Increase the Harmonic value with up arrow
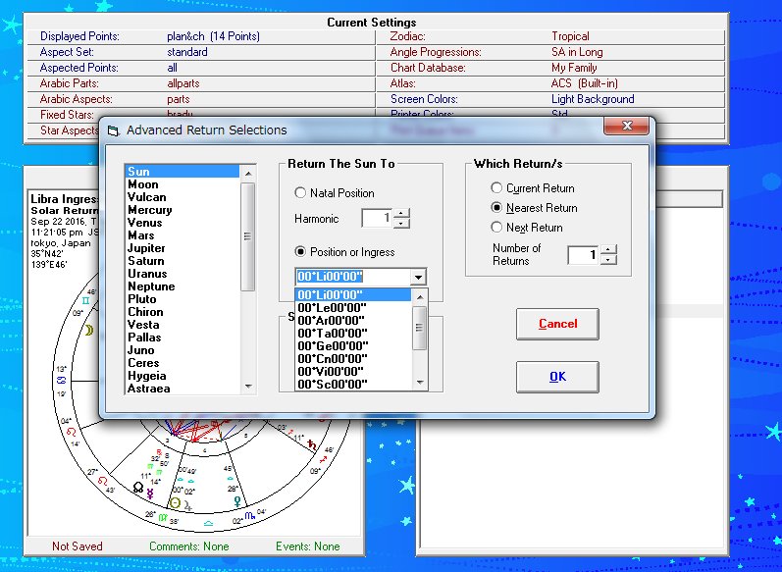Screen dimensions: 782x572 point(400,213)
